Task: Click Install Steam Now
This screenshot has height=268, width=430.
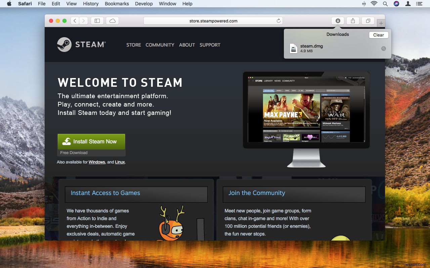Action: 91,141
